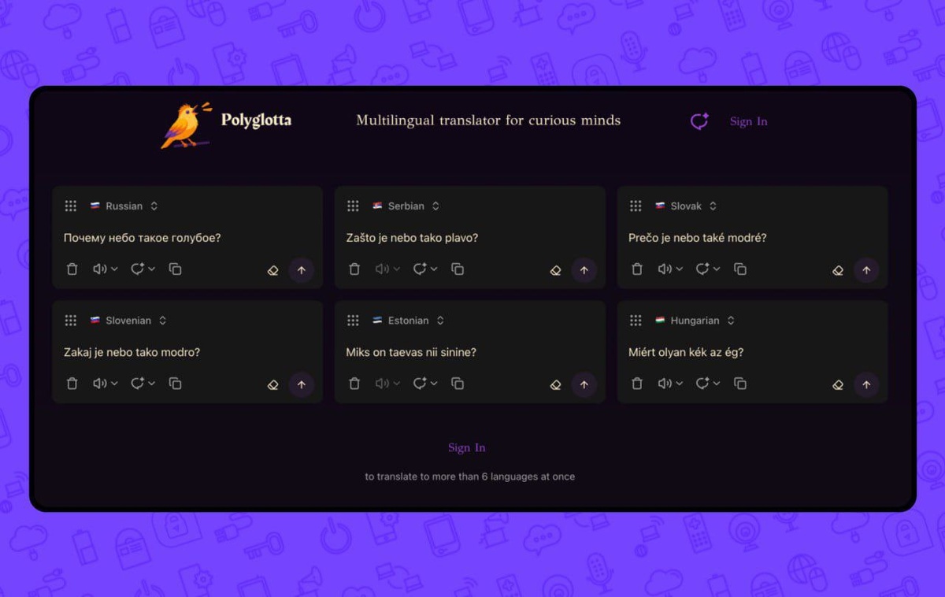Delete the Russian translation card

point(72,269)
